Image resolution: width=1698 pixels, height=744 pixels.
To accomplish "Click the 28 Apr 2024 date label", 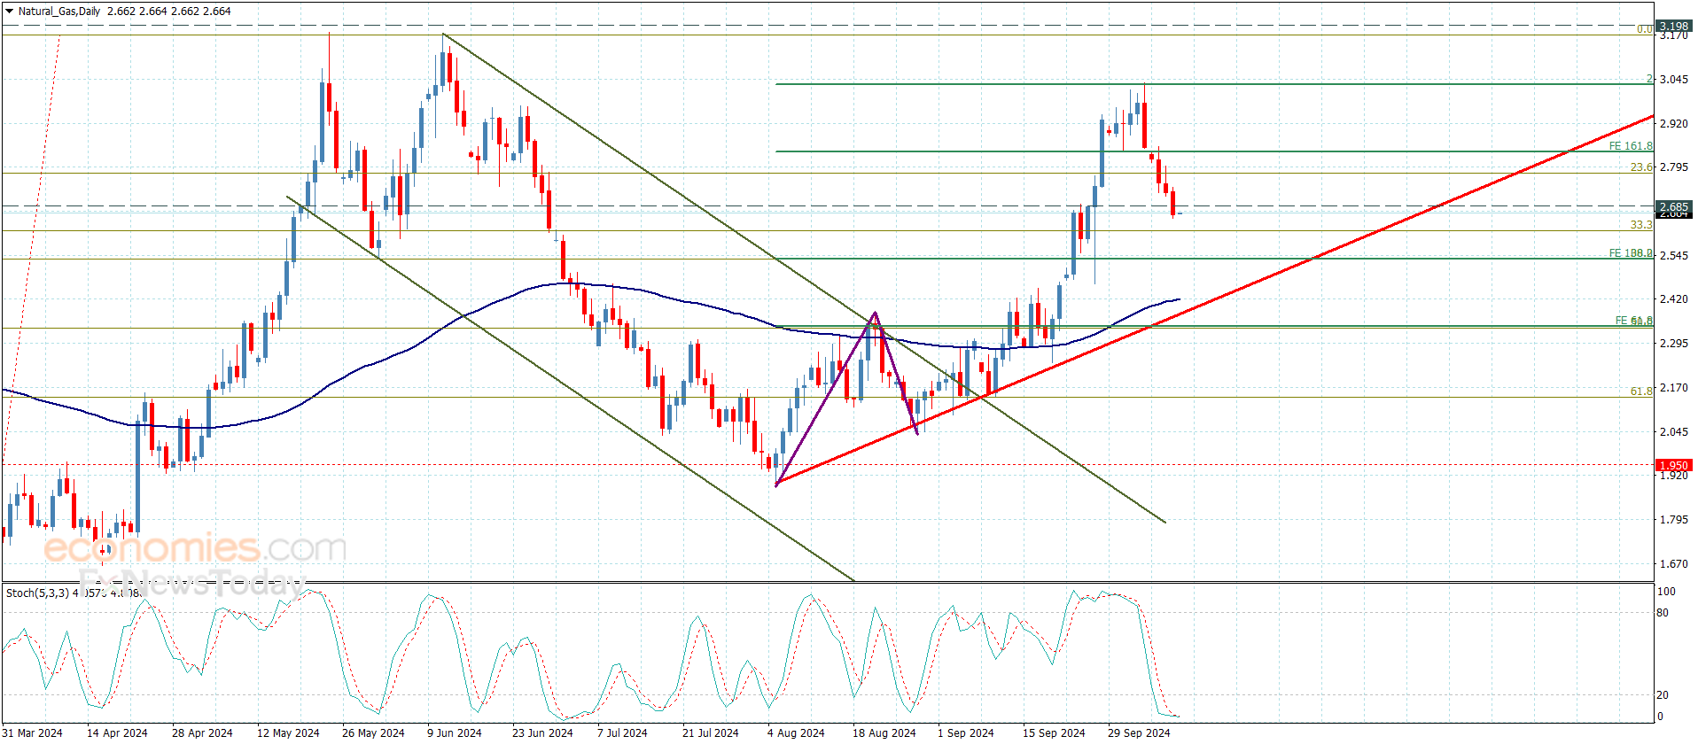I will pos(202,733).
